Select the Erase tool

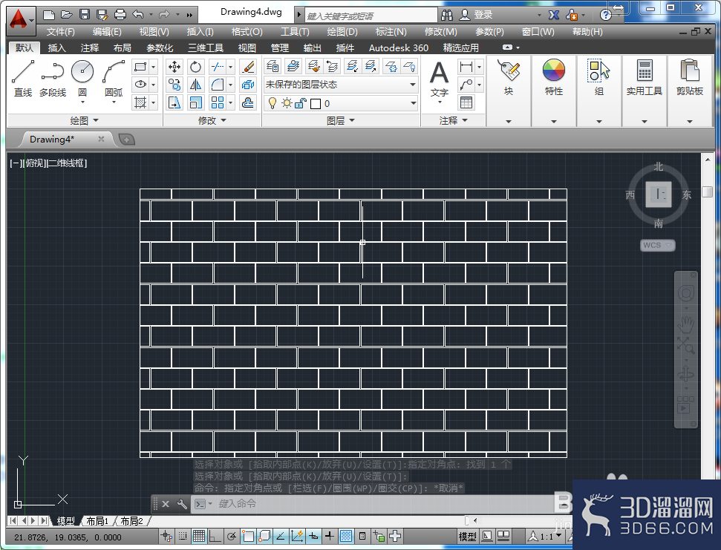point(248,67)
